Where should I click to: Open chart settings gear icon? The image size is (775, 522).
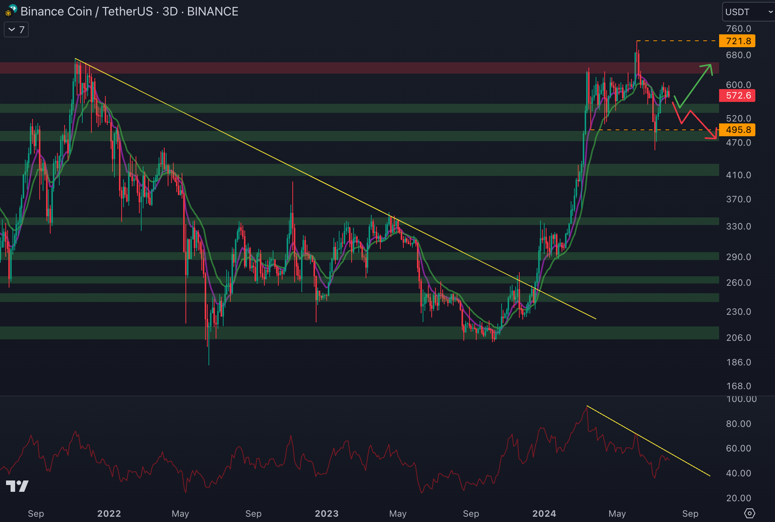point(749,513)
